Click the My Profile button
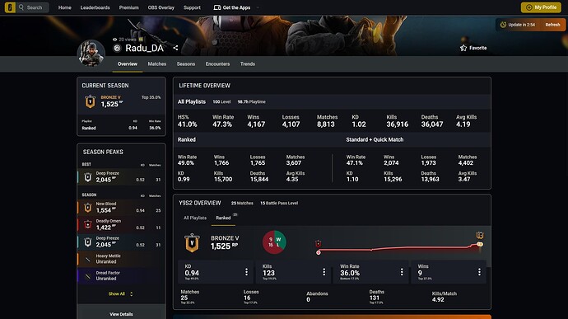The height and width of the screenshot is (319, 568). coord(541,7)
